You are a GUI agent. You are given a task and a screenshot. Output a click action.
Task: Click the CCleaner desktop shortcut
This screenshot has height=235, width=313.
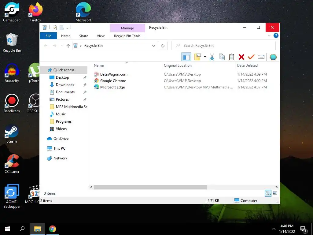[12, 164]
